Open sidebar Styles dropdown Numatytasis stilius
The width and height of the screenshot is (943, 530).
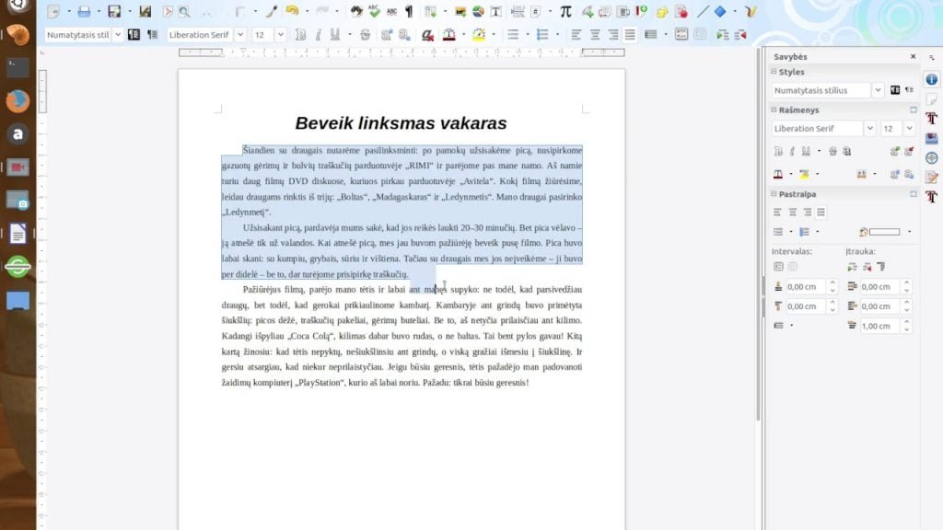(878, 90)
